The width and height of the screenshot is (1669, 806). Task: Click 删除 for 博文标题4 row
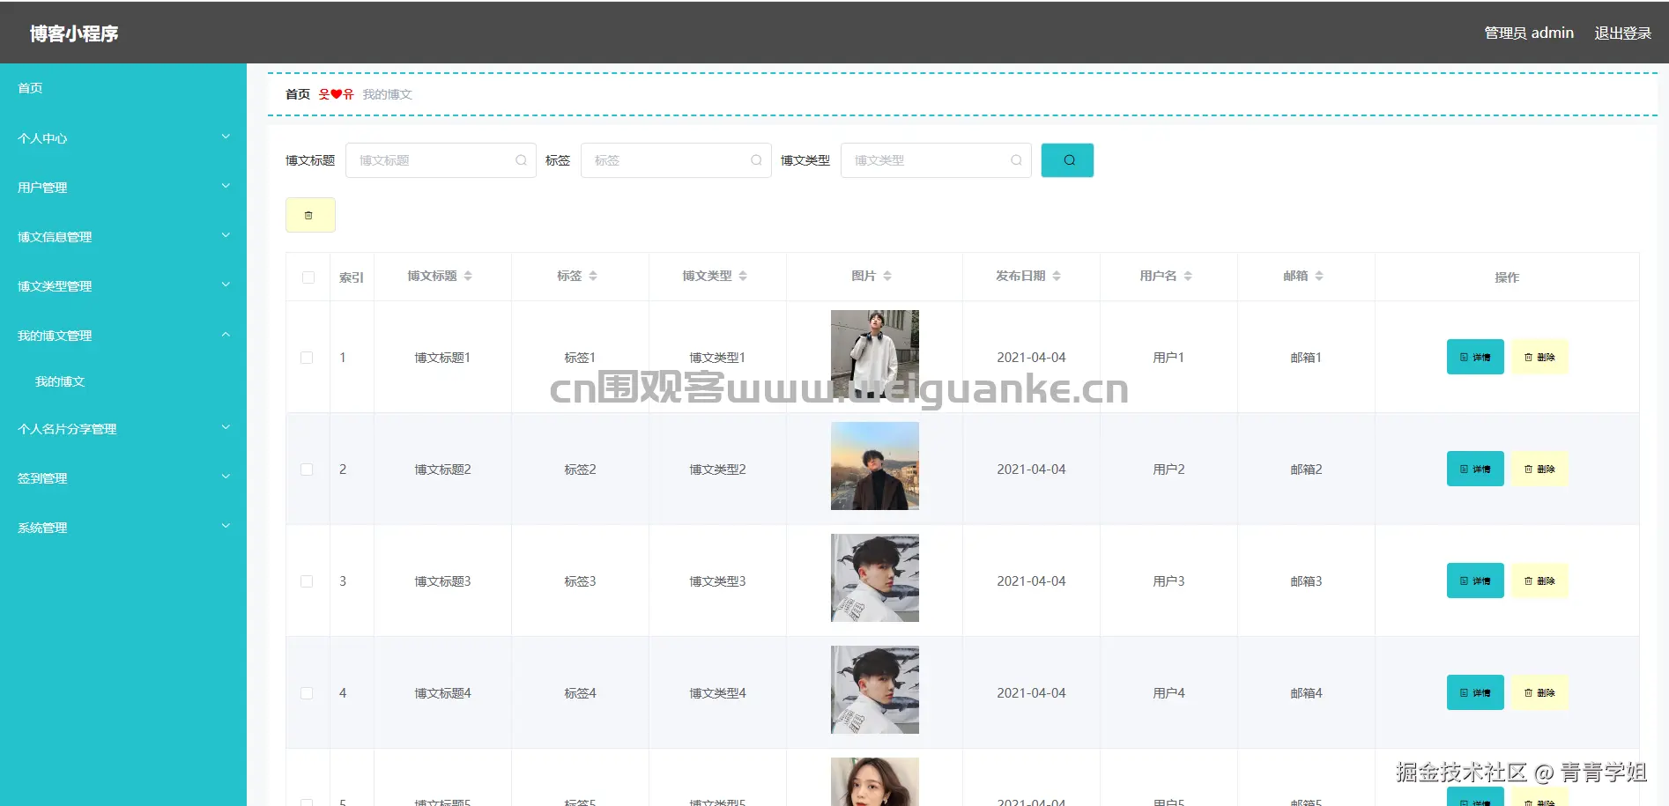pos(1539,692)
